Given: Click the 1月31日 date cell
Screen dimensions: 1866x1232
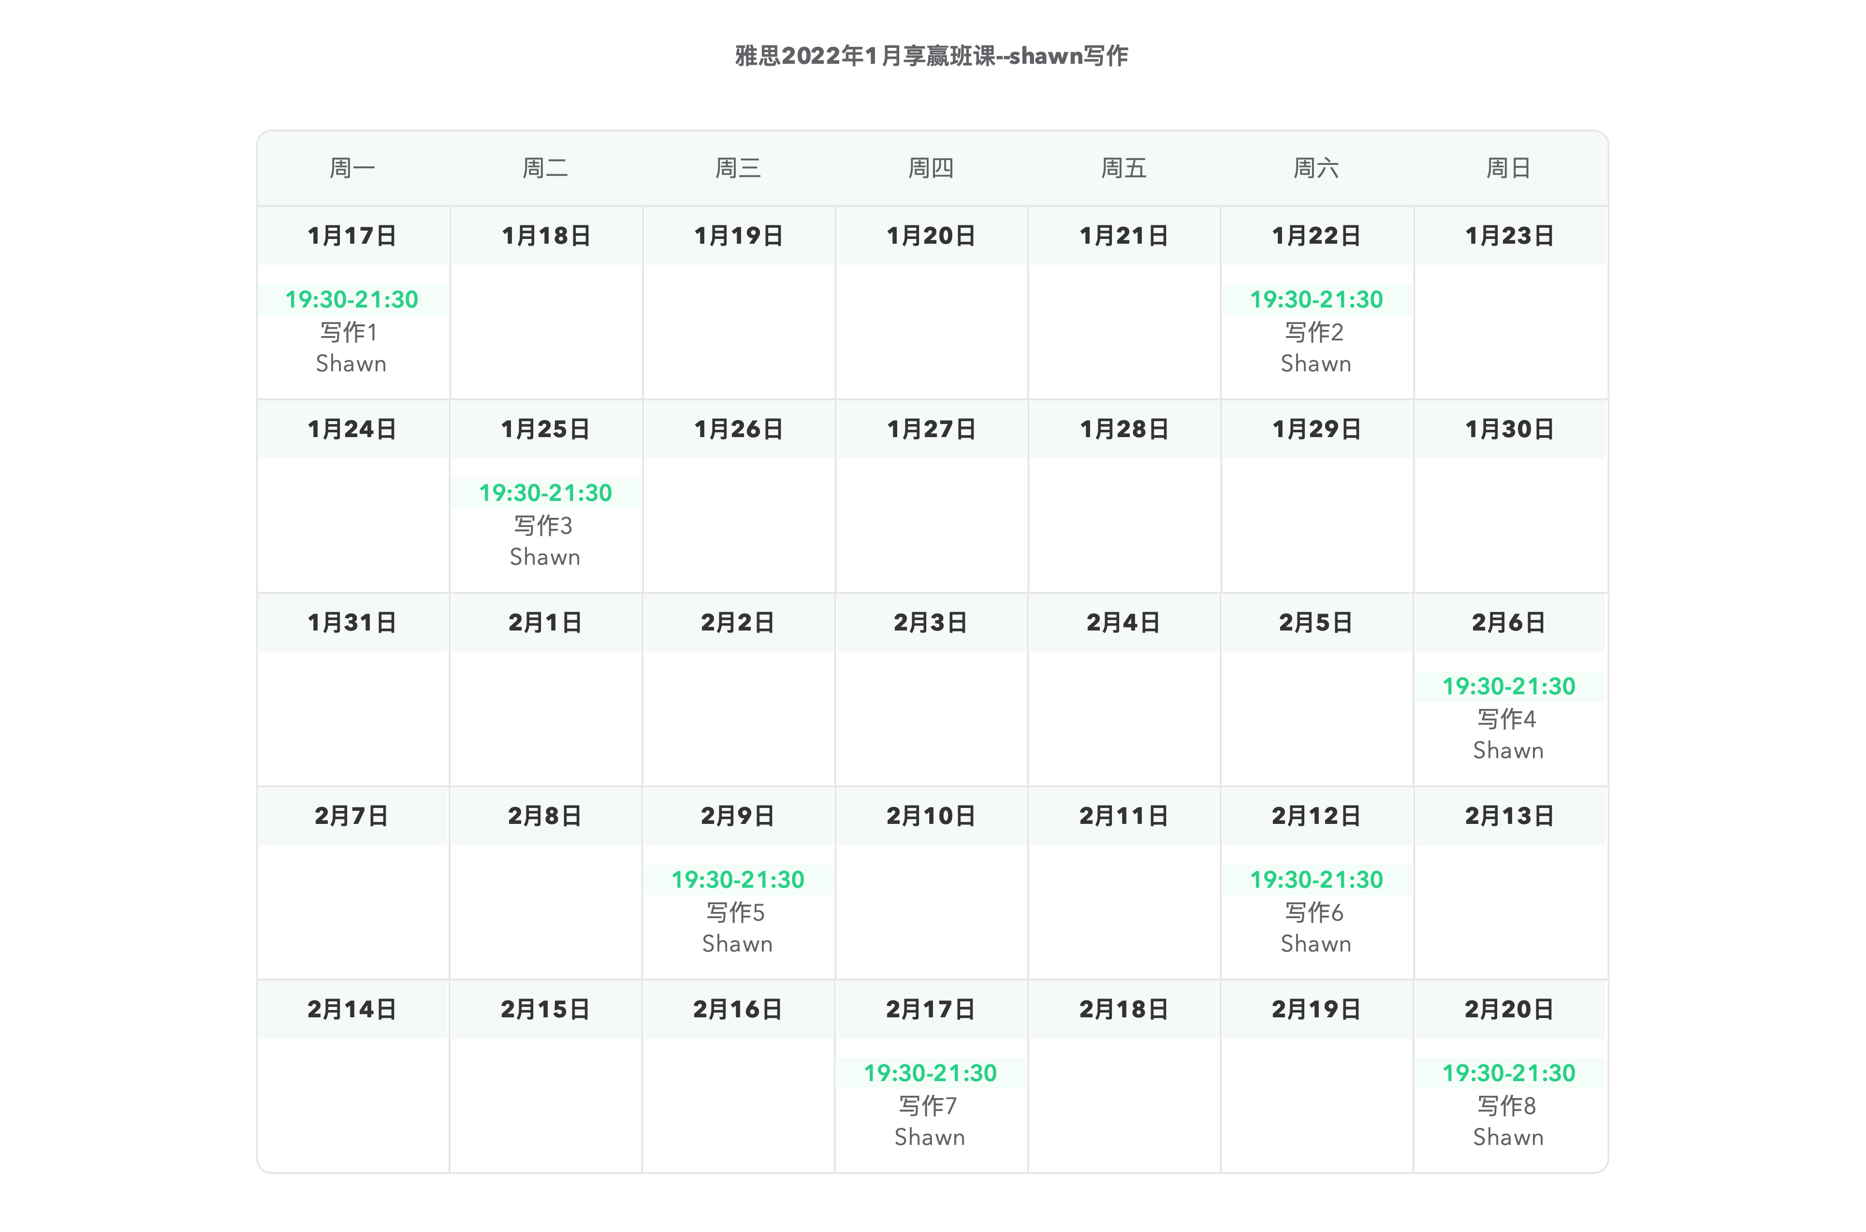Looking at the screenshot, I should 352,623.
